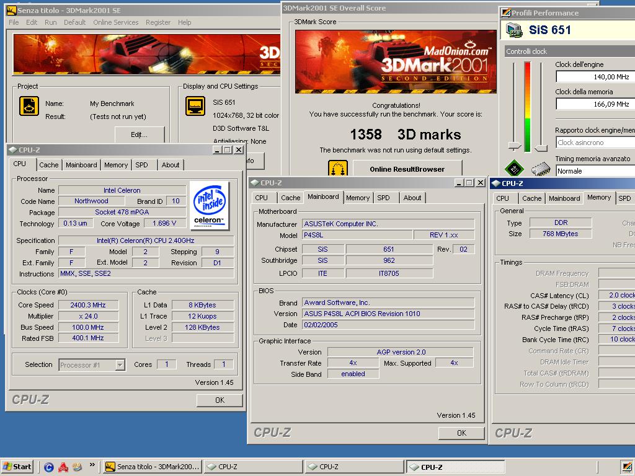Launch the blue quick launch browser icon

49,467
